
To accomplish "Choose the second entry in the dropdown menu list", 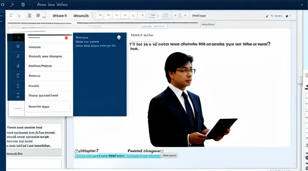I will (x=47, y=56).
